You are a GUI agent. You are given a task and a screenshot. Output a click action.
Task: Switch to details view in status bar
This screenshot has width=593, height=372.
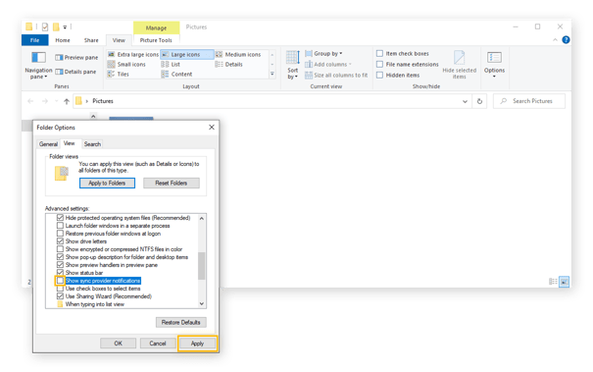[x=553, y=282]
